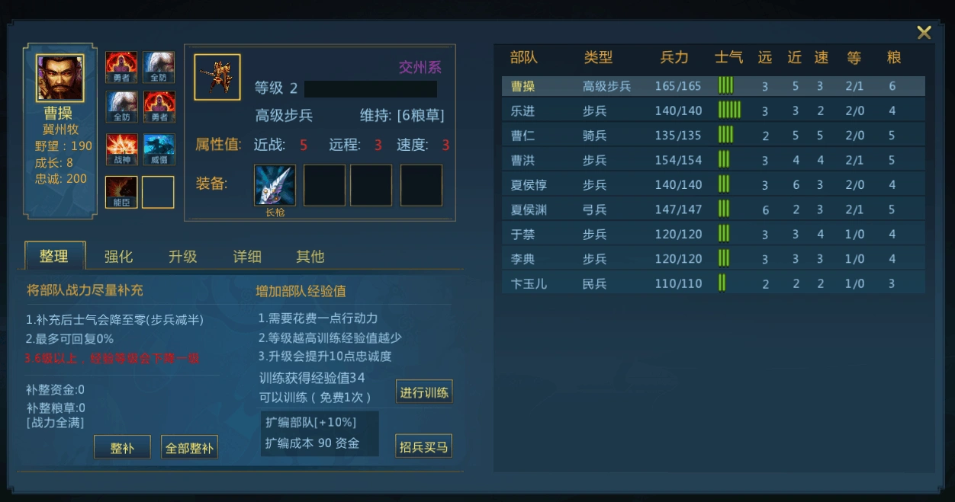The height and width of the screenshot is (502, 955).
Task: Click the empty equipment slot next to 长枪
Action: [324, 185]
